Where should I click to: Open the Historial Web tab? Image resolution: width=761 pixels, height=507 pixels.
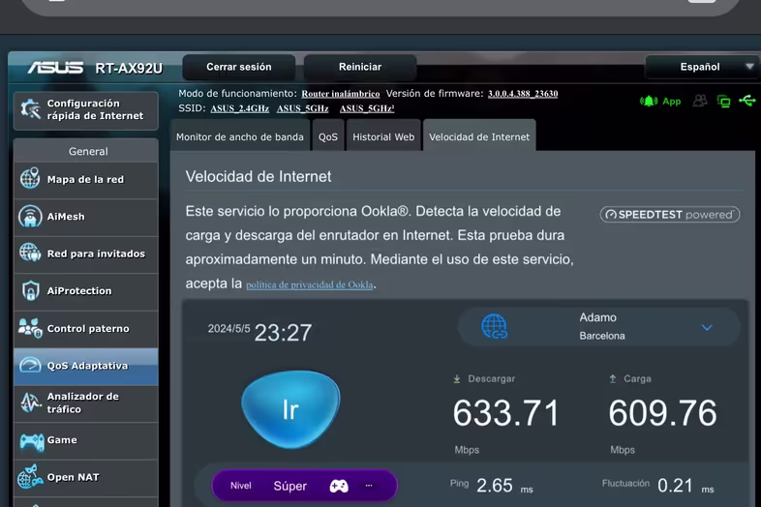[383, 136]
